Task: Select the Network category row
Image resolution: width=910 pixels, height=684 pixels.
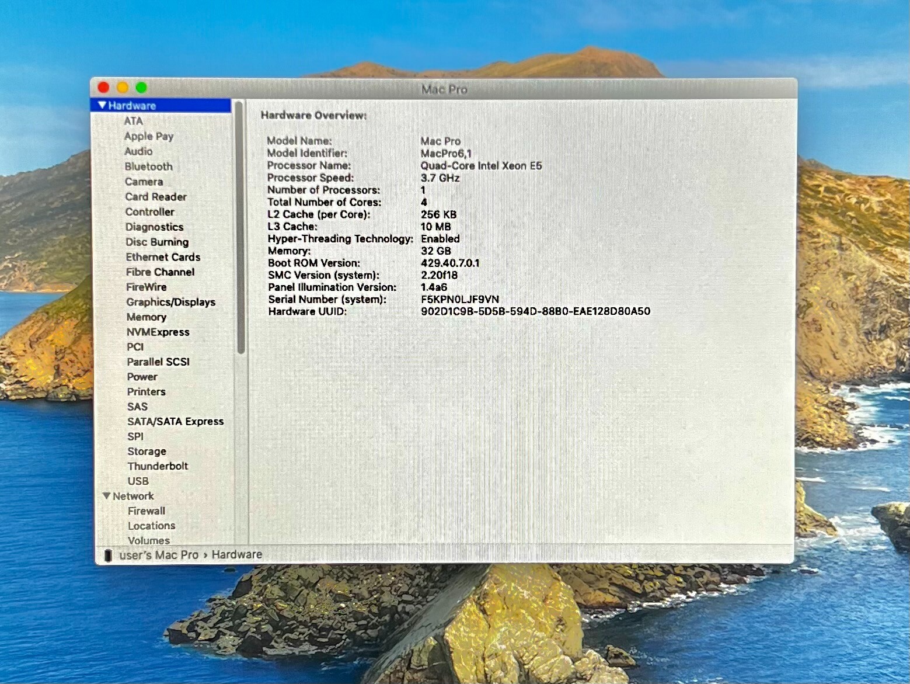Action: pos(163,496)
